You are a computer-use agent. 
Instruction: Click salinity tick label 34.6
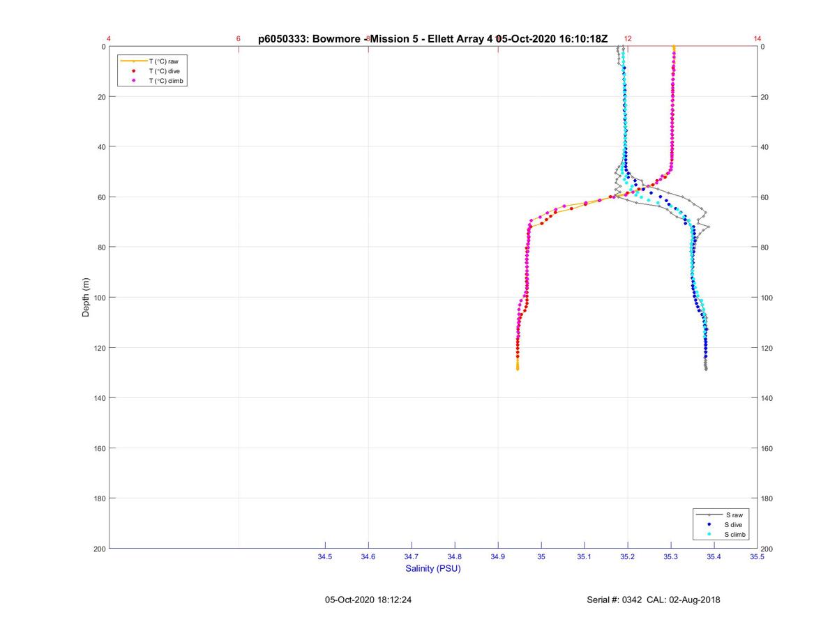tap(368, 557)
